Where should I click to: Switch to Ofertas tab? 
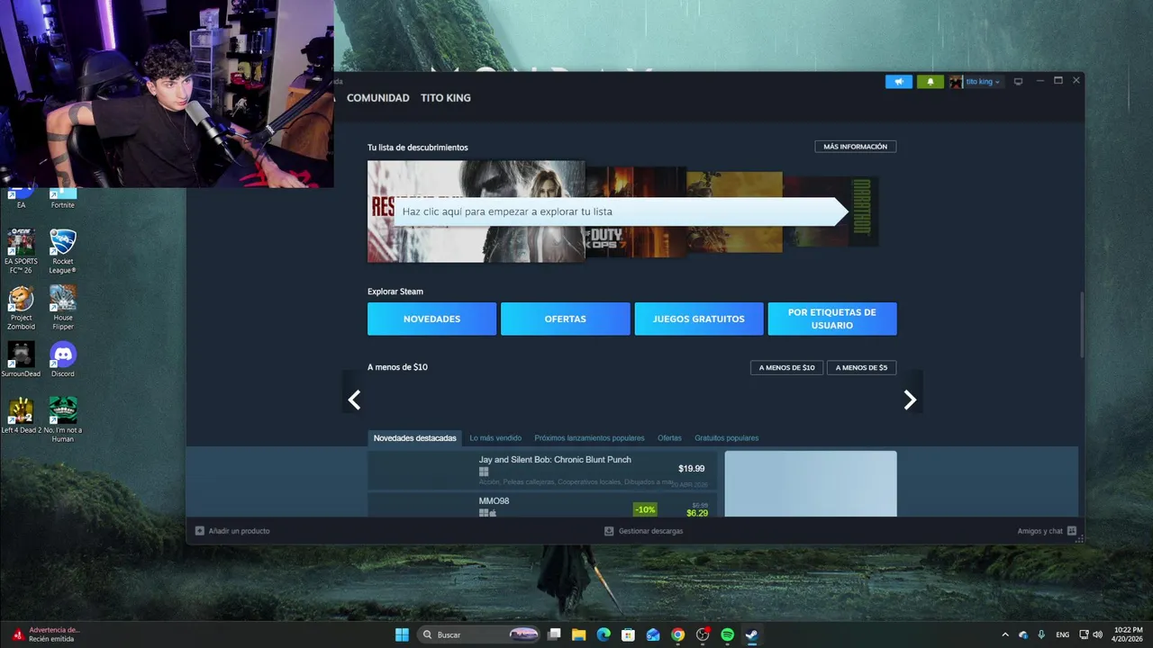click(x=669, y=438)
